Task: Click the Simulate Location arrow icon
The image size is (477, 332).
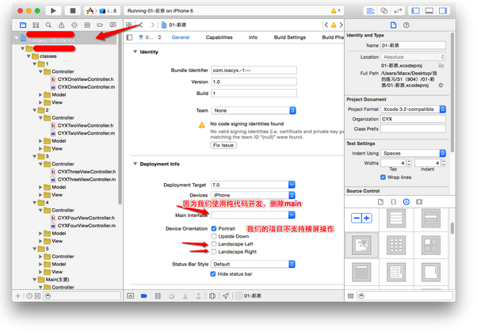Action: pyautogui.click(x=225, y=296)
